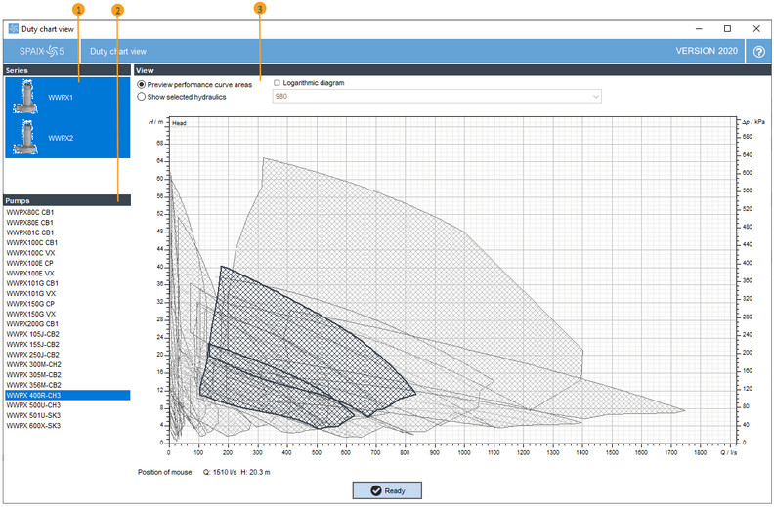Select pump WWPX101G VX
Viewport: 774px width, 507px height.
[x=67, y=293]
